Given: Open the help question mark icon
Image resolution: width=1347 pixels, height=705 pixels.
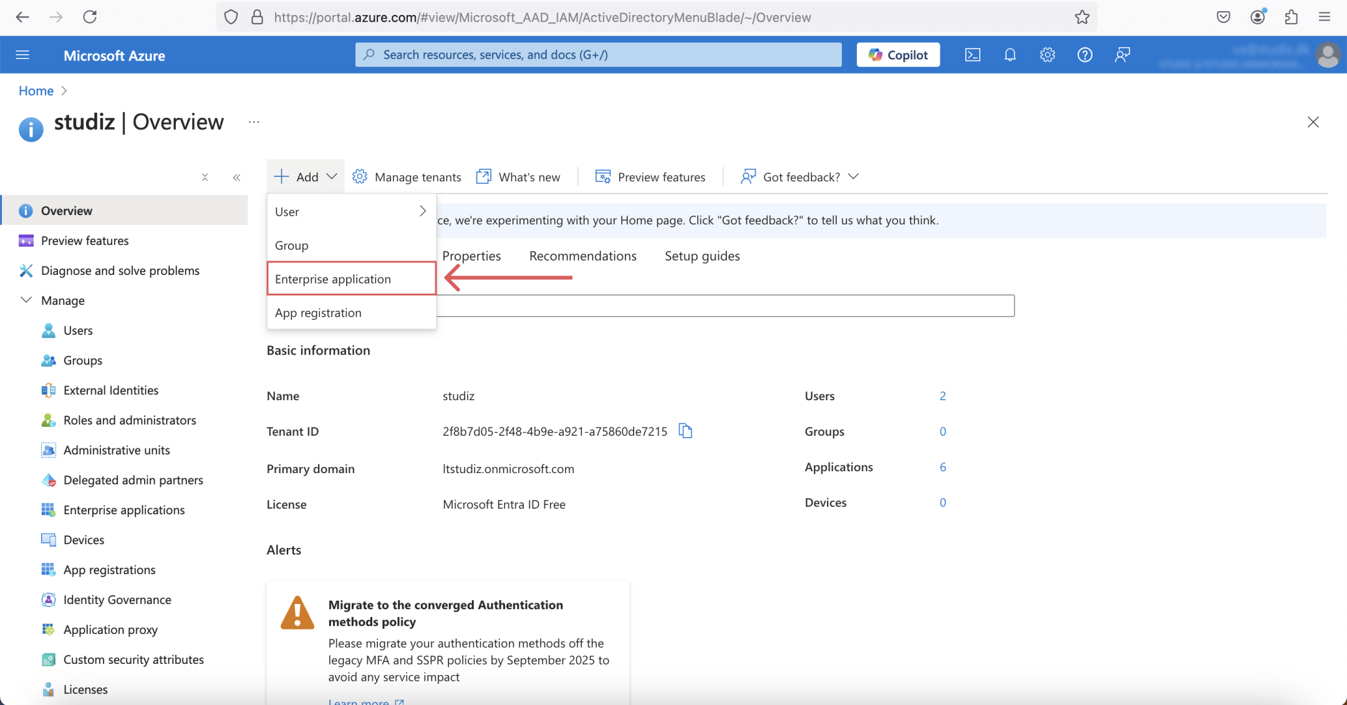Looking at the screenshot, I should click(x=1085, y=55).
